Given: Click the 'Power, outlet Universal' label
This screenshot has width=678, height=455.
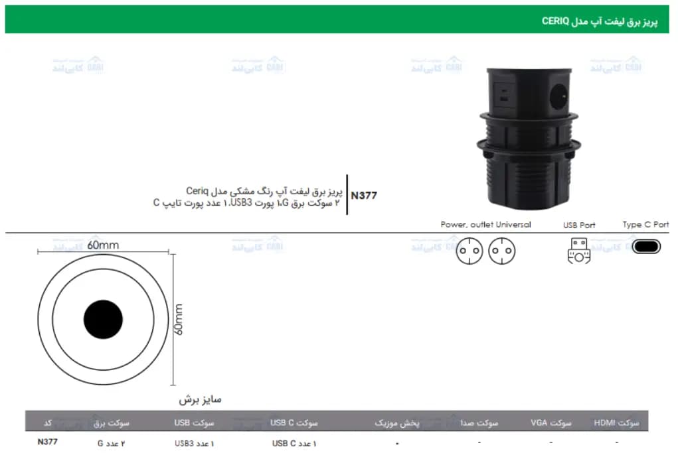Looking at the screenshot, I should [x=485, y=224].
